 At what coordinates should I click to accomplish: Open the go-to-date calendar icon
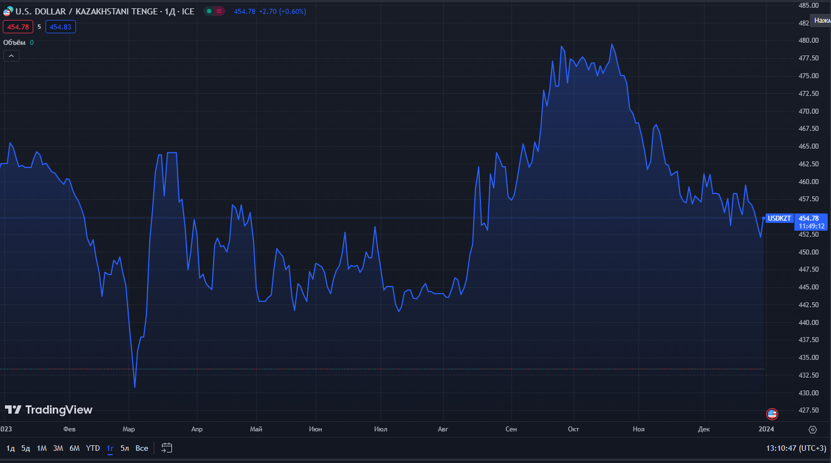tap(167, 448)
